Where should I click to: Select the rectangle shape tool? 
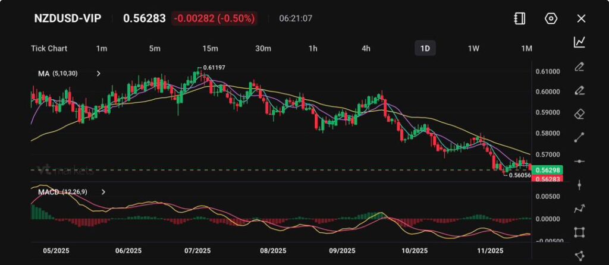tap(579, 232)
